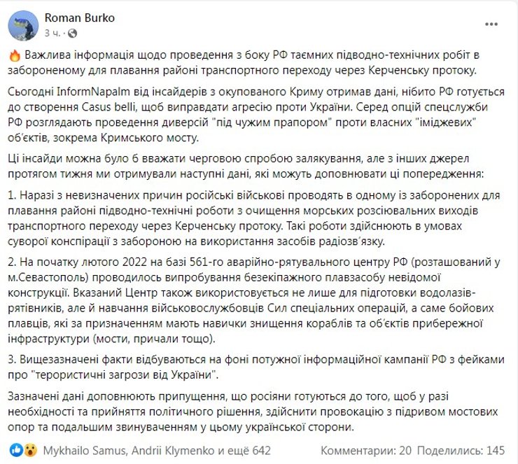The width and height of the screenshot is (518, 464).
Task: Click the fire emoji starting the post
Action: [15, 55]
